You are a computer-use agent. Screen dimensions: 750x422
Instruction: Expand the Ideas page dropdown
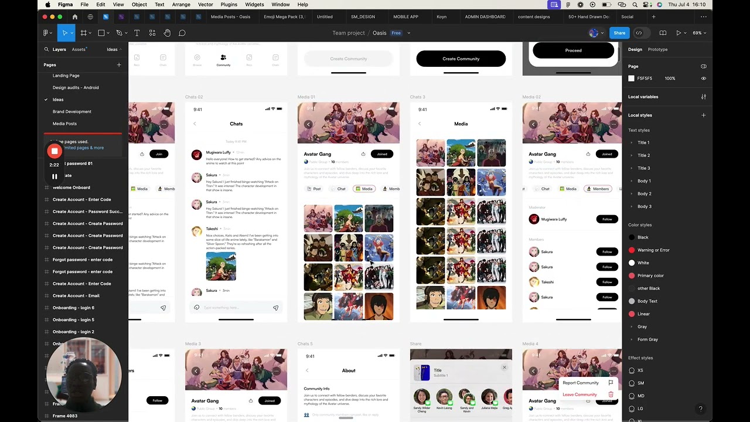pos(114,49)
